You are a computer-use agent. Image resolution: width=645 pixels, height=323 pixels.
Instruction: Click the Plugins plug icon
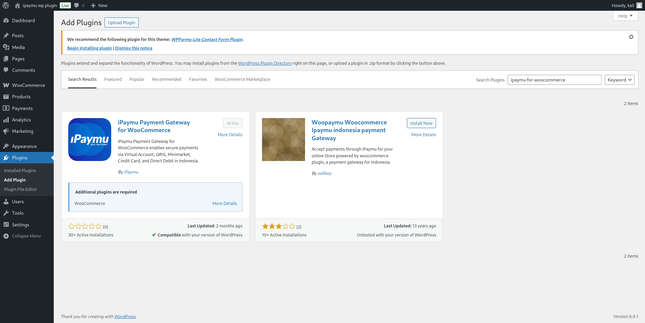click(6, 158)
